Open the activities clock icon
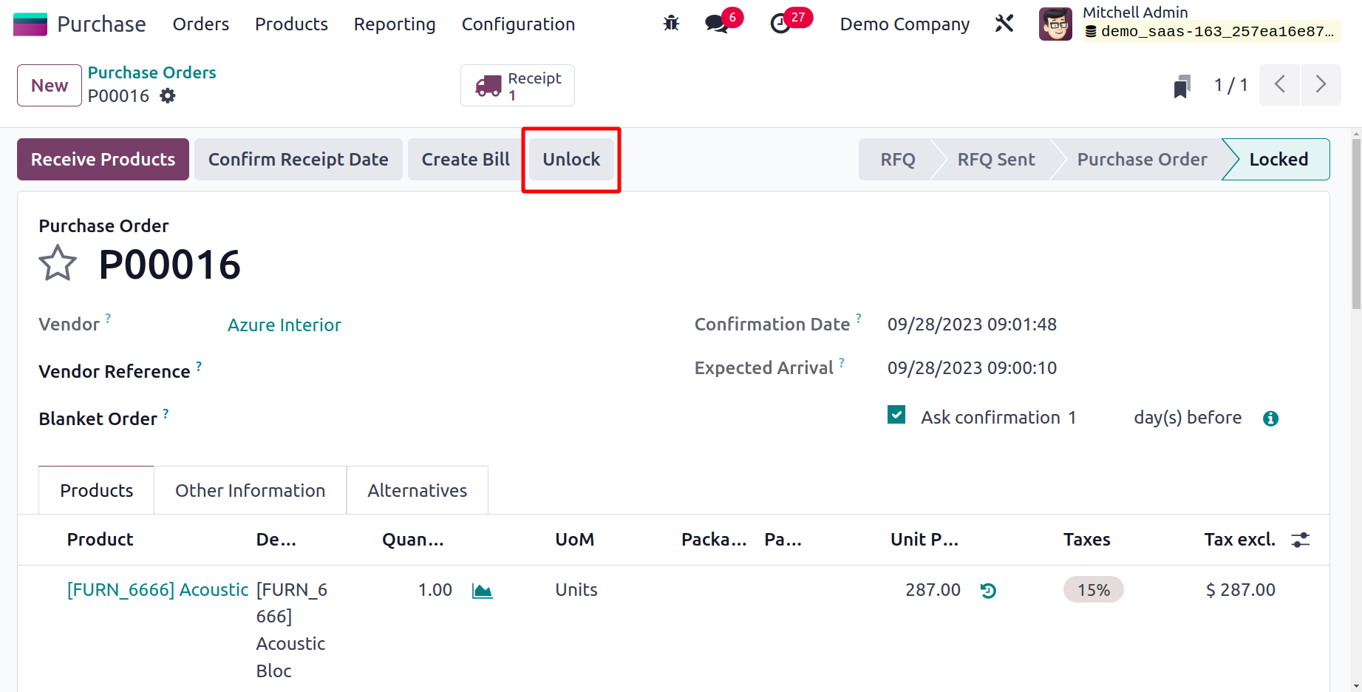Image resolution: width=1362 pixels, height=692 pixels. point(780,24)
